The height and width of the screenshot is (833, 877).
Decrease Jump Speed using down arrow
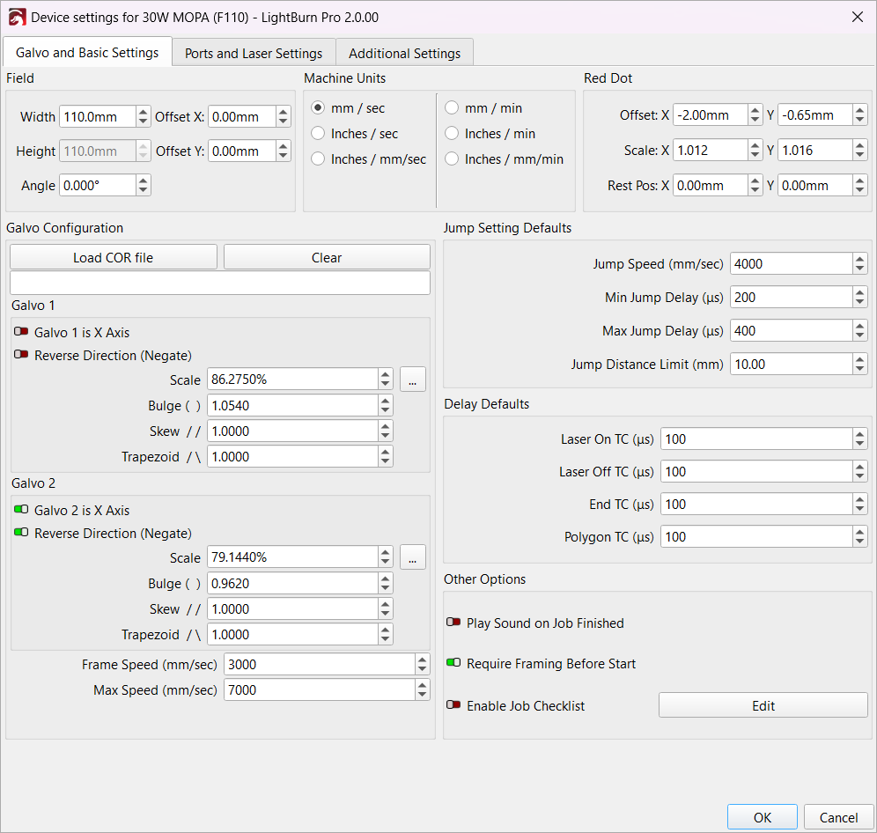(859, 269)
